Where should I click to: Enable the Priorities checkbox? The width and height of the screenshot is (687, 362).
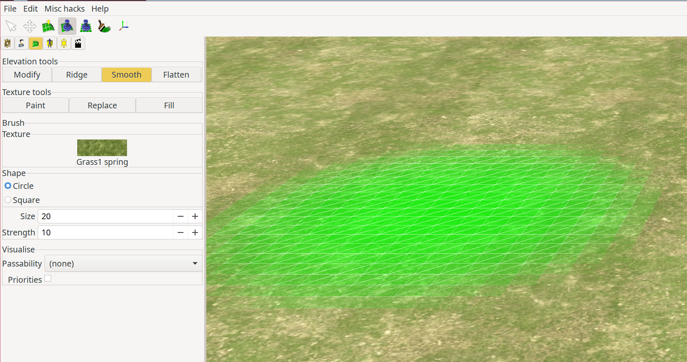(x=48, y=279)
